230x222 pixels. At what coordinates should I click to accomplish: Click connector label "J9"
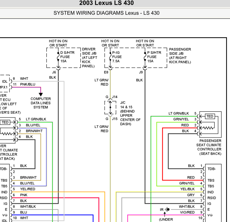[141, 72]
